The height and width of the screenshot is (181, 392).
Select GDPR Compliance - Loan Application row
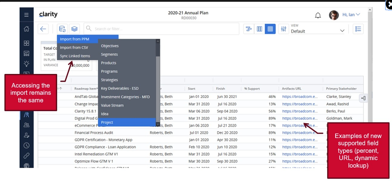pos(200,147)
